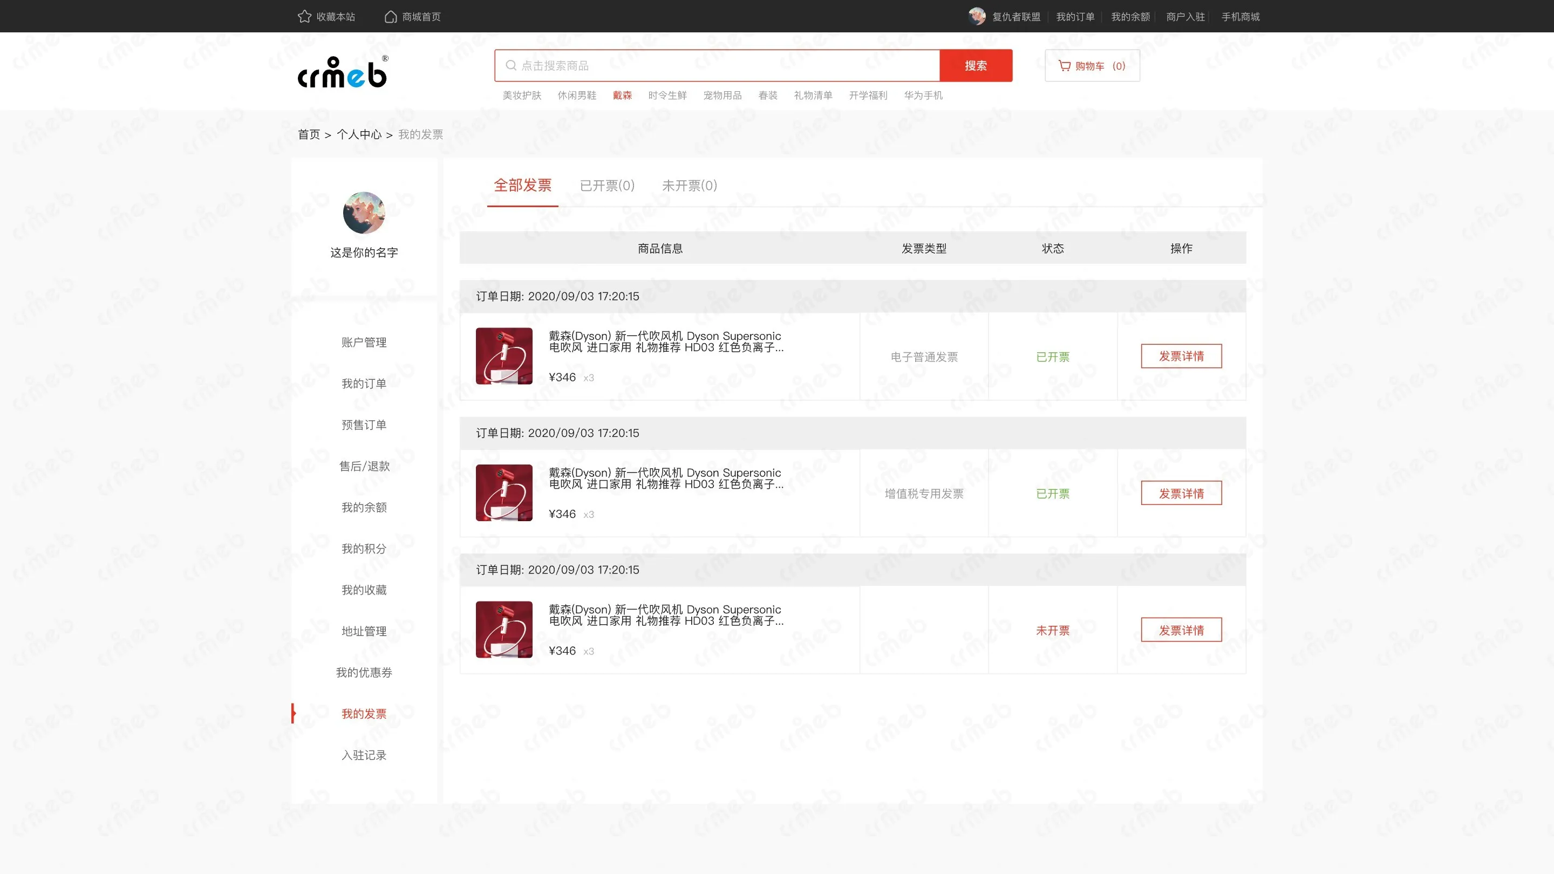Click the 收藏本站 link
This screenshot has height=874, width=1554.
pos(336,17)
